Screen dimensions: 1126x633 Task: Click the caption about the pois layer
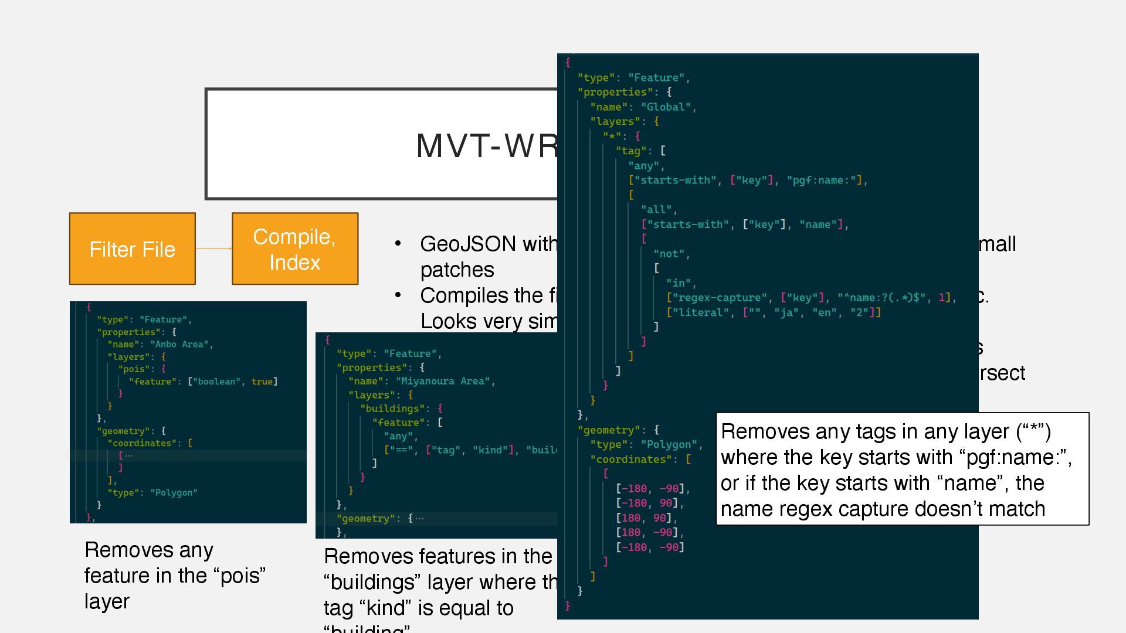tap(175, 576)
